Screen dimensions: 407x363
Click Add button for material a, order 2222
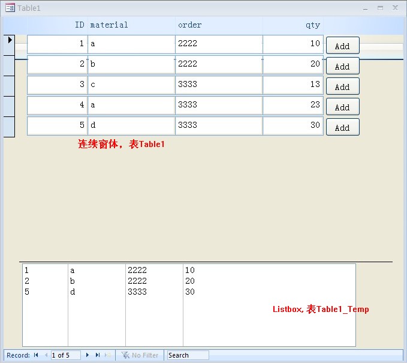tap(342, 46)
